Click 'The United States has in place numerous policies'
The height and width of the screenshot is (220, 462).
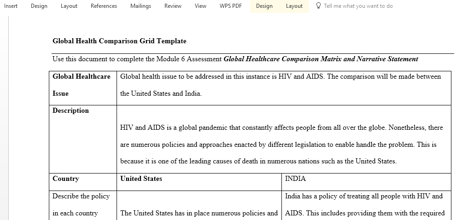tap(199, 213)
